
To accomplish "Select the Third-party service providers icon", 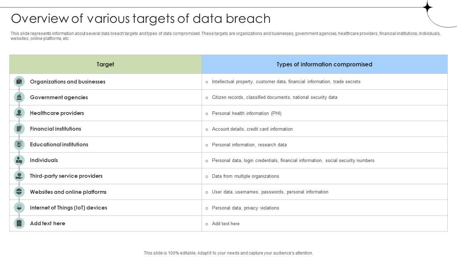I will pos(19,176).
